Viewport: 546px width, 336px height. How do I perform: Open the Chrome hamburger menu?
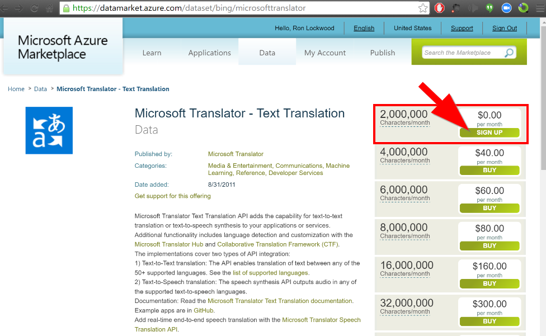pos(539,8)
